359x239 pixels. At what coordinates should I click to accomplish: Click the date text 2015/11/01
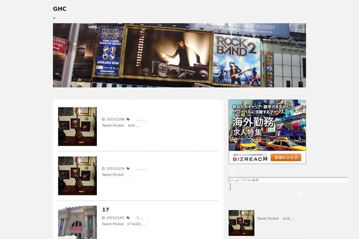pyautogui.click(x=115, y=217)
